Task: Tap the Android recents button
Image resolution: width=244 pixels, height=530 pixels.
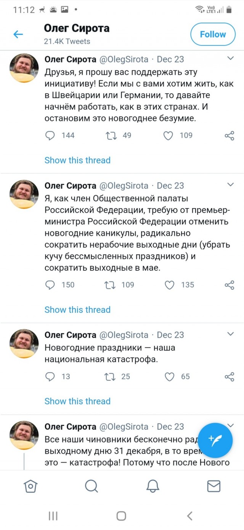Action: click(53, 515)
